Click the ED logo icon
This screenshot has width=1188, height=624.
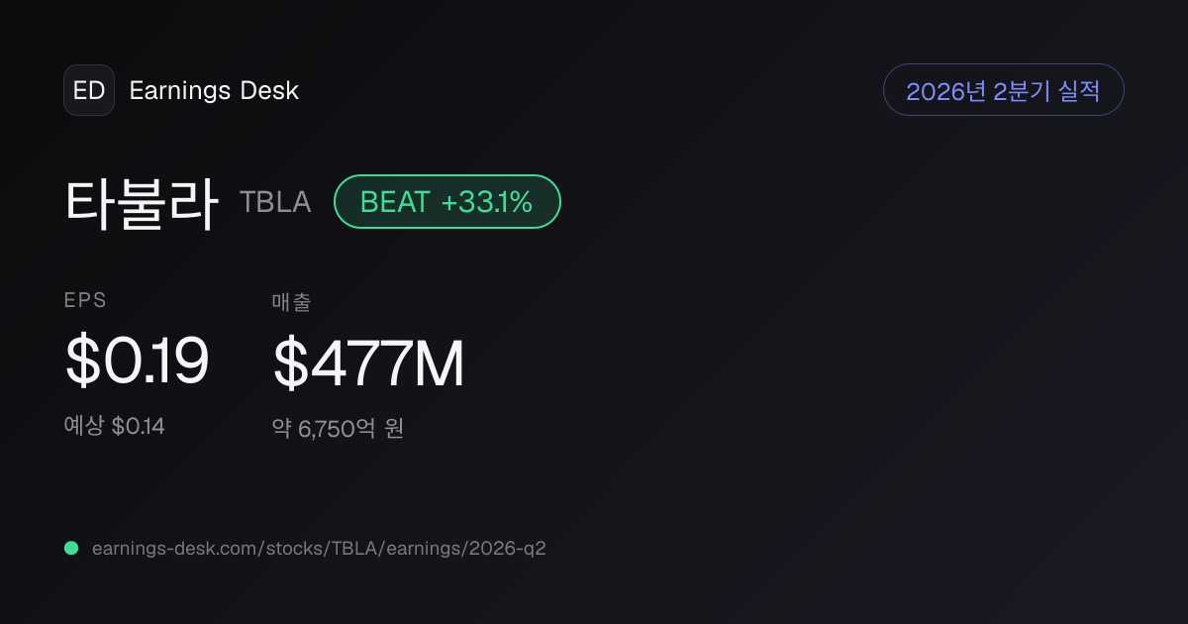(x=89, y=90)
